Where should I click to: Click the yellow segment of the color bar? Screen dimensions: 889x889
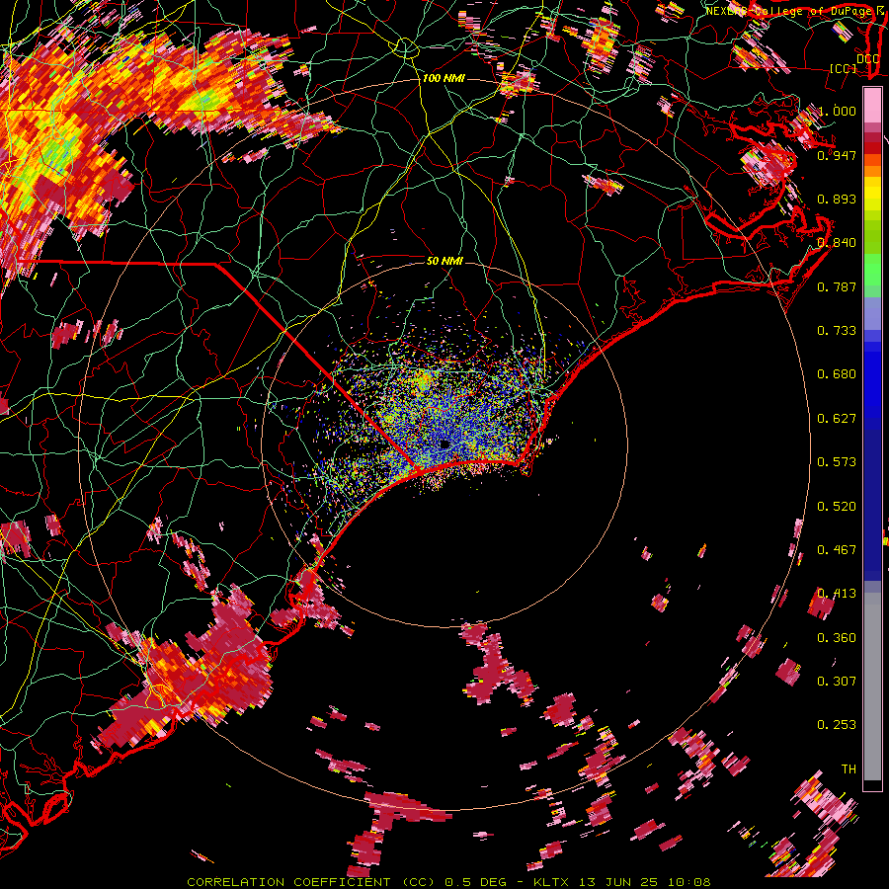[872, 194]
